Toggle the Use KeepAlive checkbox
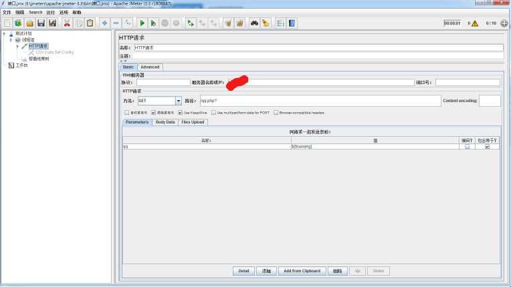The height and width of the screenshot is (287, 511). click(x=180, y=112)
